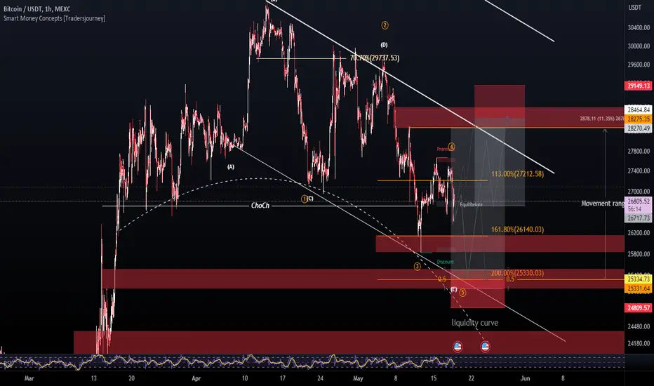
Task: Click the orange 28275.35 price tag
Action: [x=639, y=119]
